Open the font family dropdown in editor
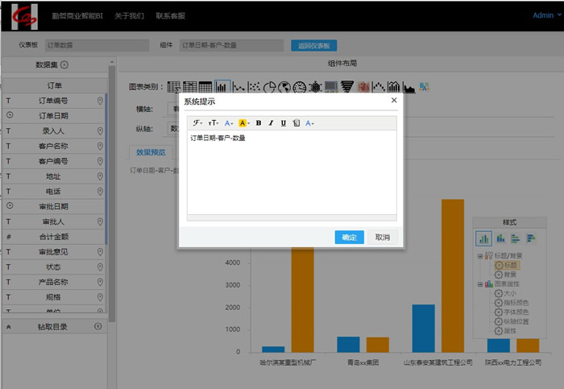Image resolution: width=564 pixels, height=389 pixels. click(197, 123)
